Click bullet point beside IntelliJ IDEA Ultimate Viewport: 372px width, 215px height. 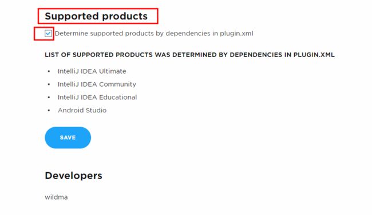click(49, 71)
